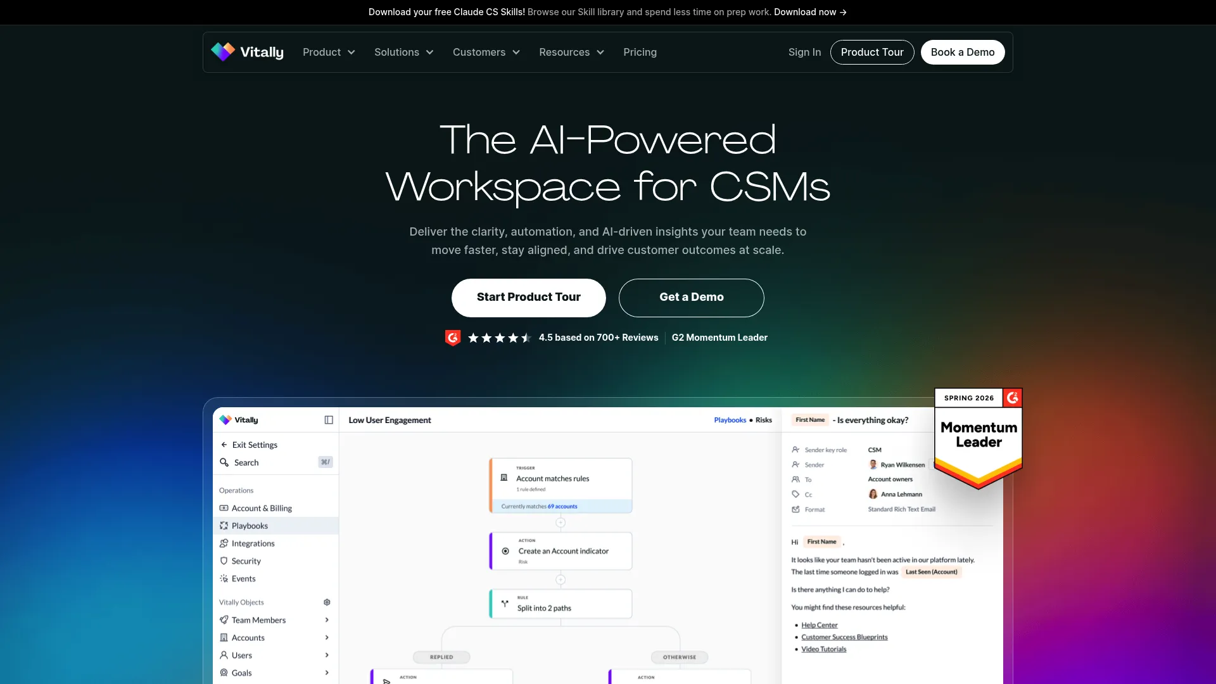Click the Playbooks sidebar icon
1216x684 pixels.
224,526
